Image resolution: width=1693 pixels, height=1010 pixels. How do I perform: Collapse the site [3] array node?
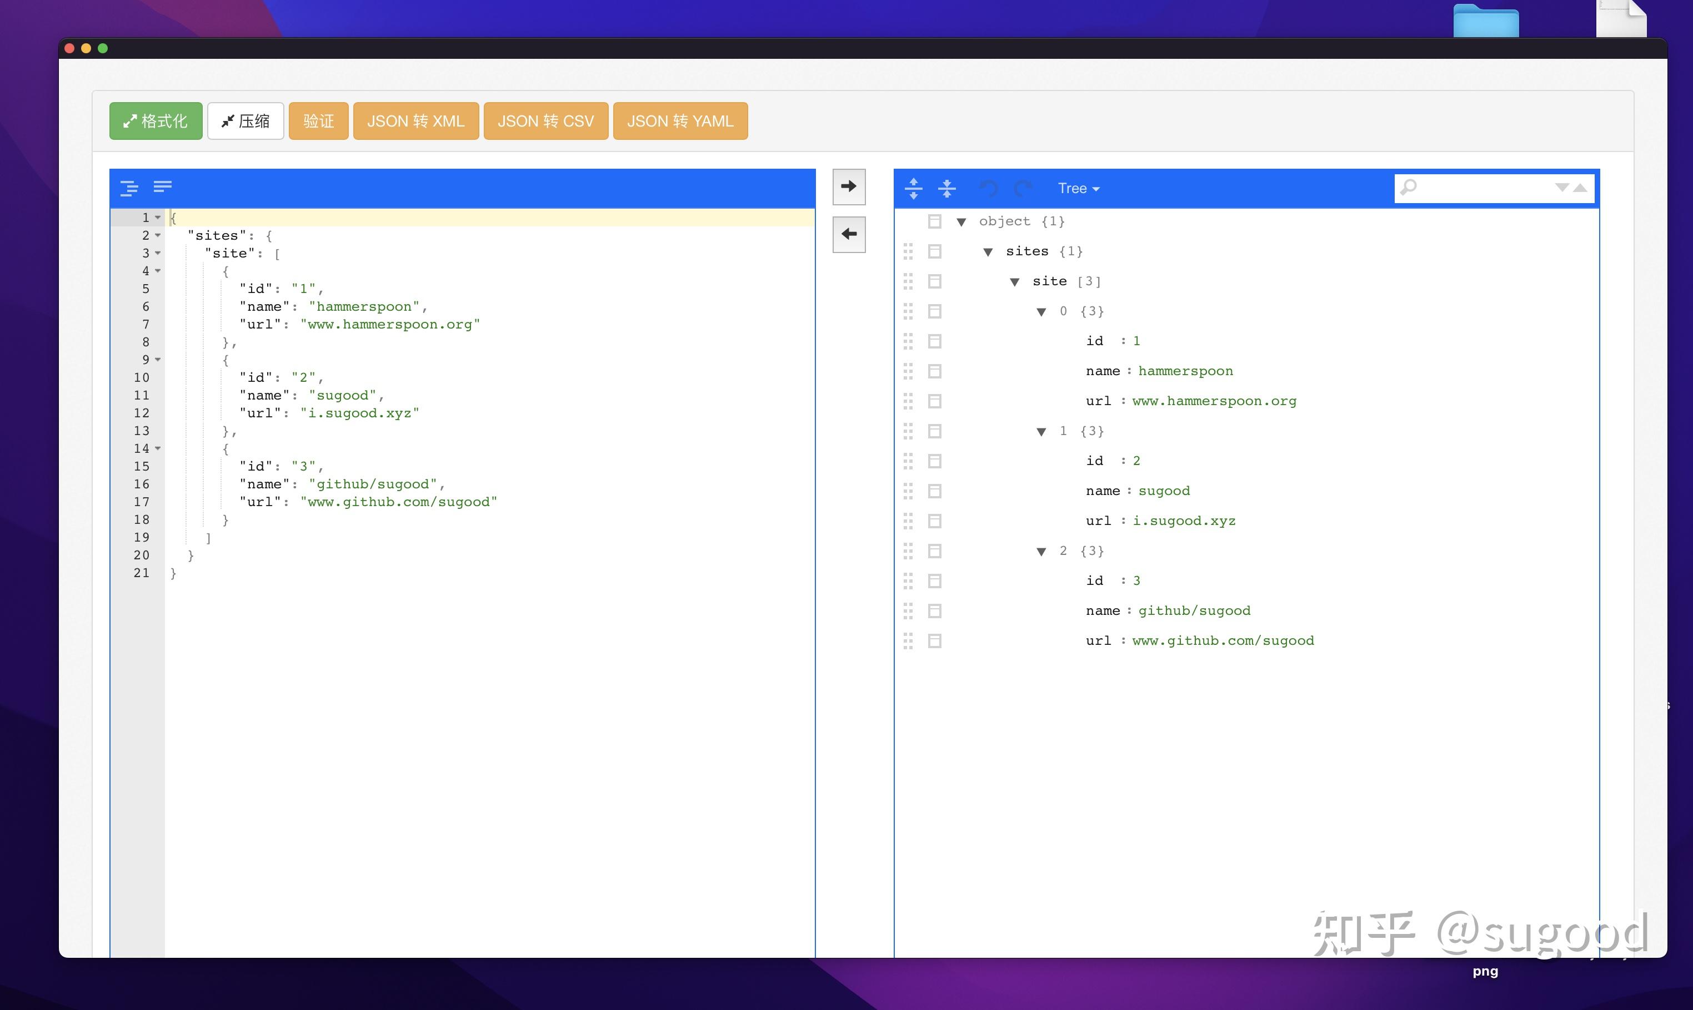click(1014, 282)
